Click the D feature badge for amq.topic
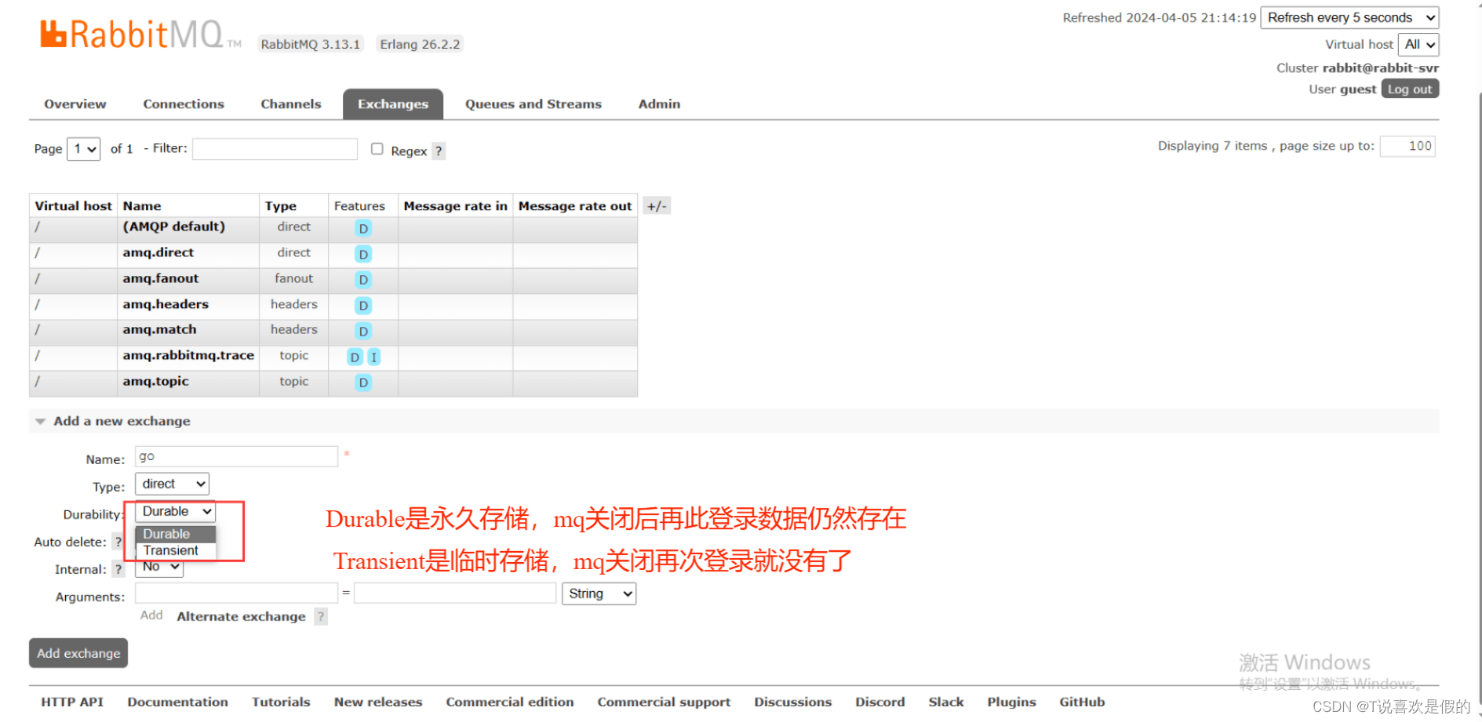 (362, 383)
